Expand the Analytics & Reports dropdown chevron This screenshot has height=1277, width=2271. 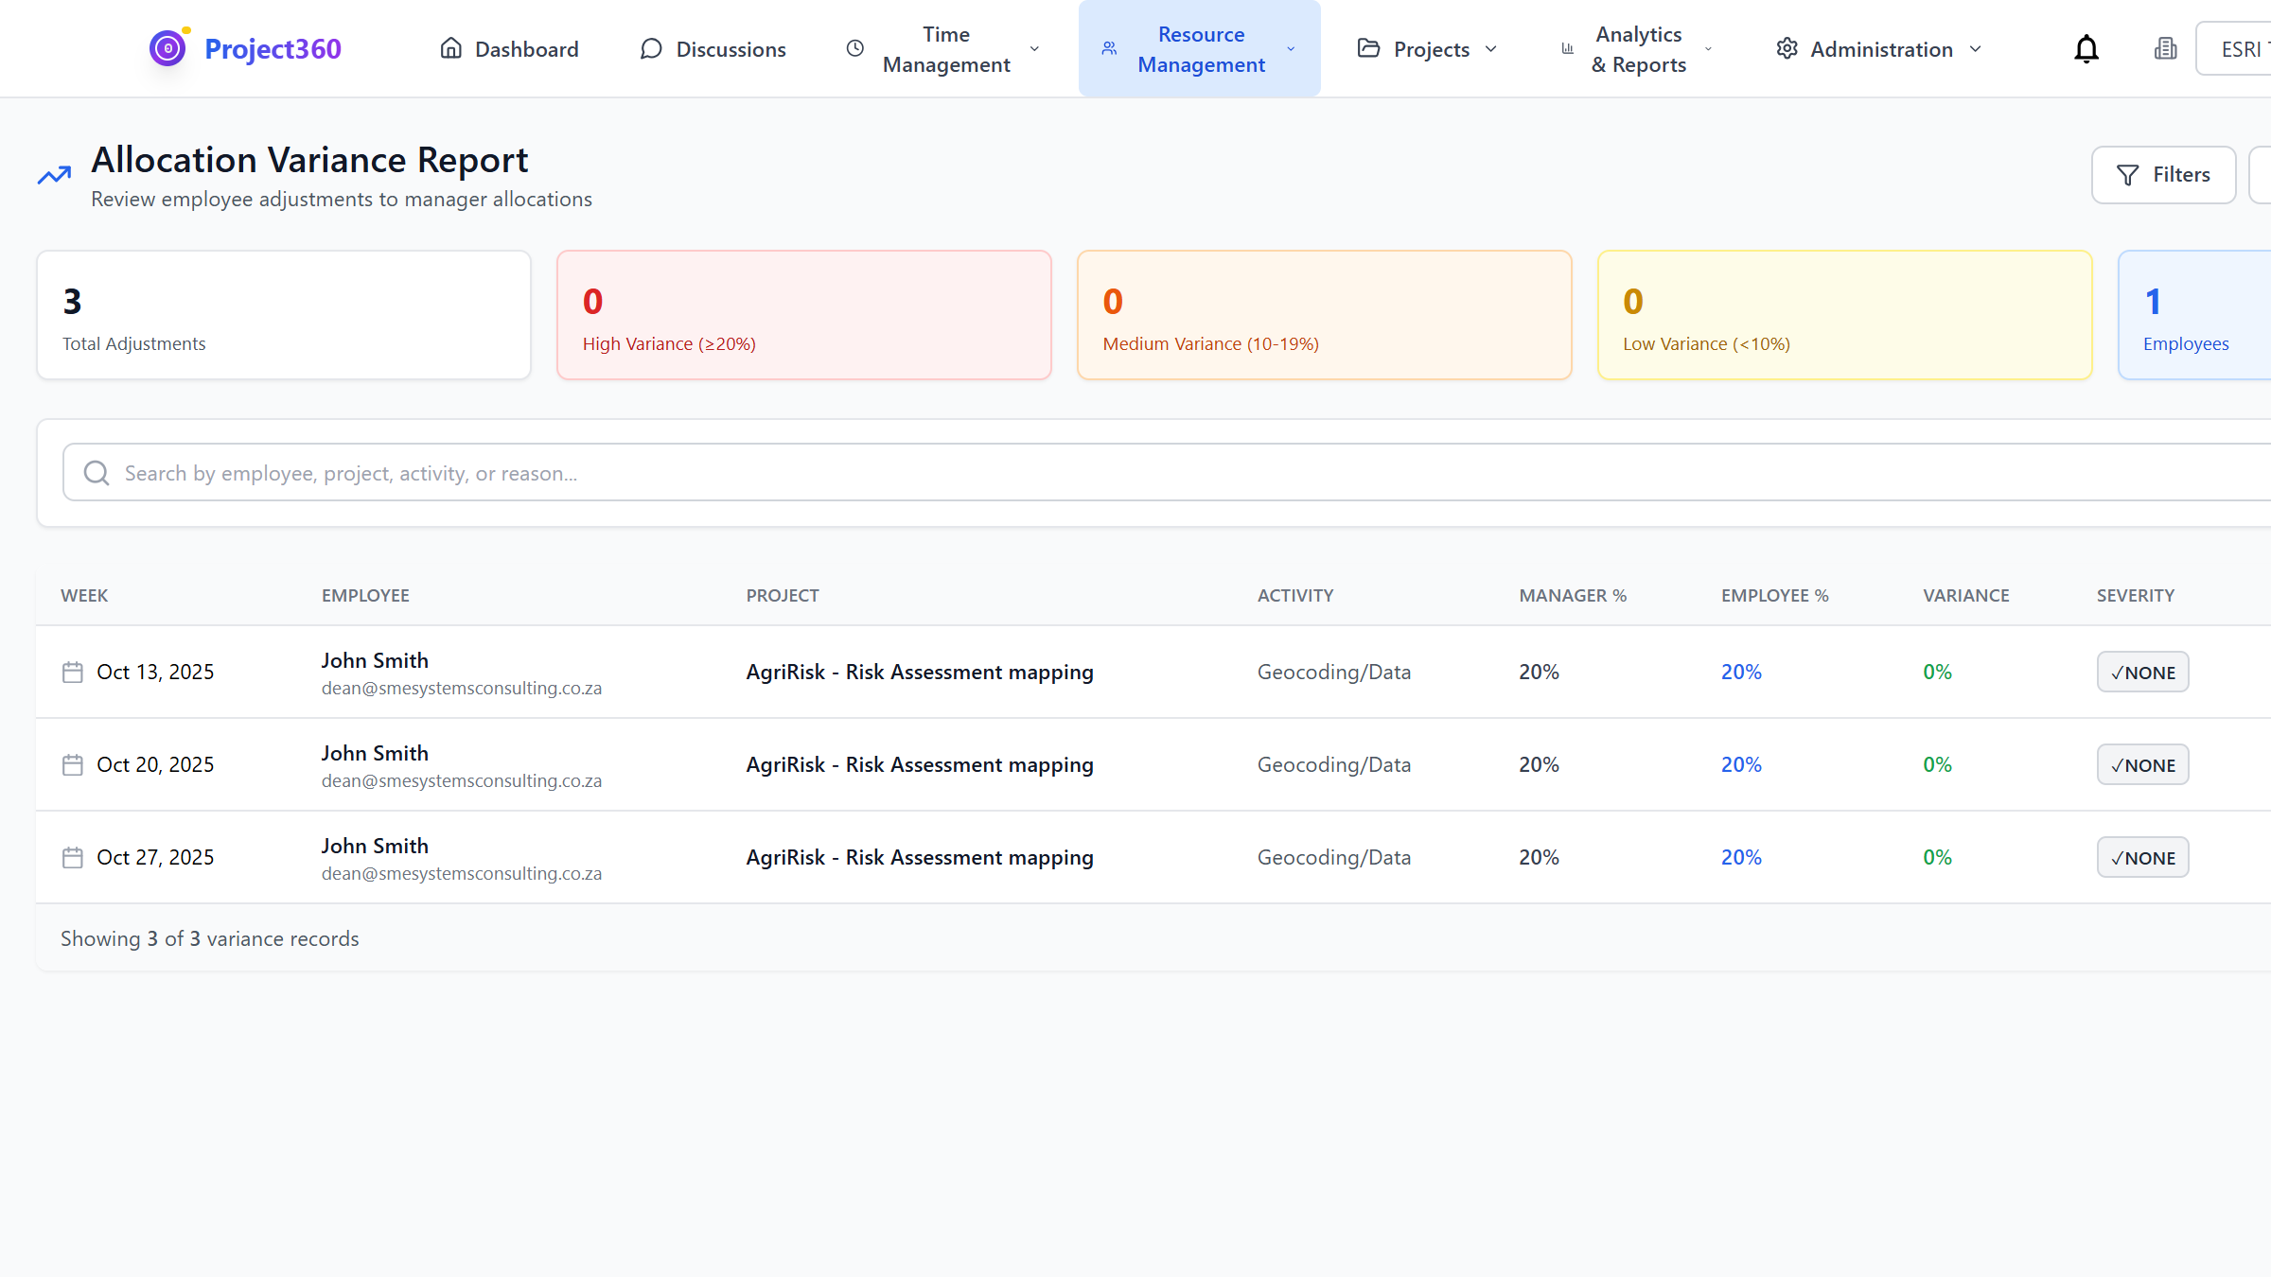point(1707,48)
